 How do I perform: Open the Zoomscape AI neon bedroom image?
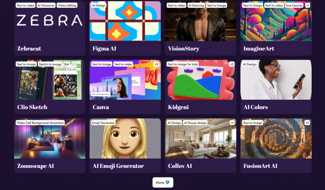(x=50, y=138)
